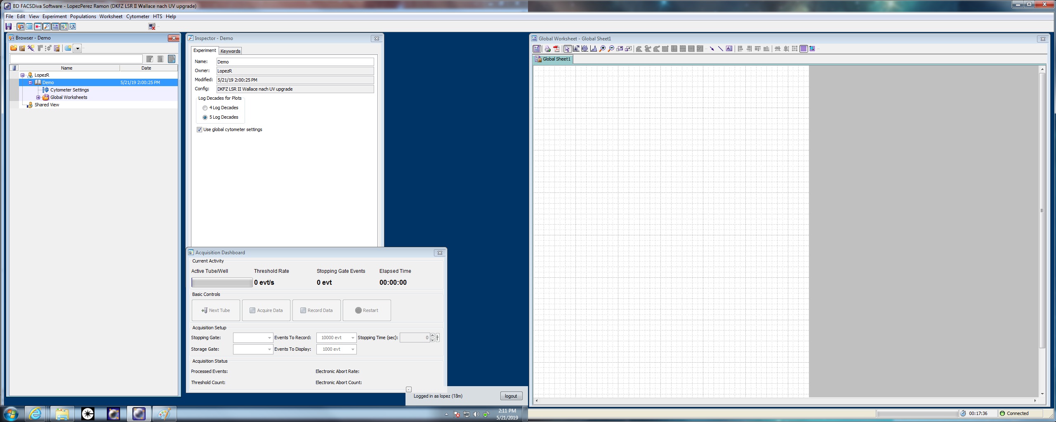This screenshot has height=422, width=1056.
Task: Click the zoom-out magnifier in worksheet toolbar
Action: tap(611, 49)
